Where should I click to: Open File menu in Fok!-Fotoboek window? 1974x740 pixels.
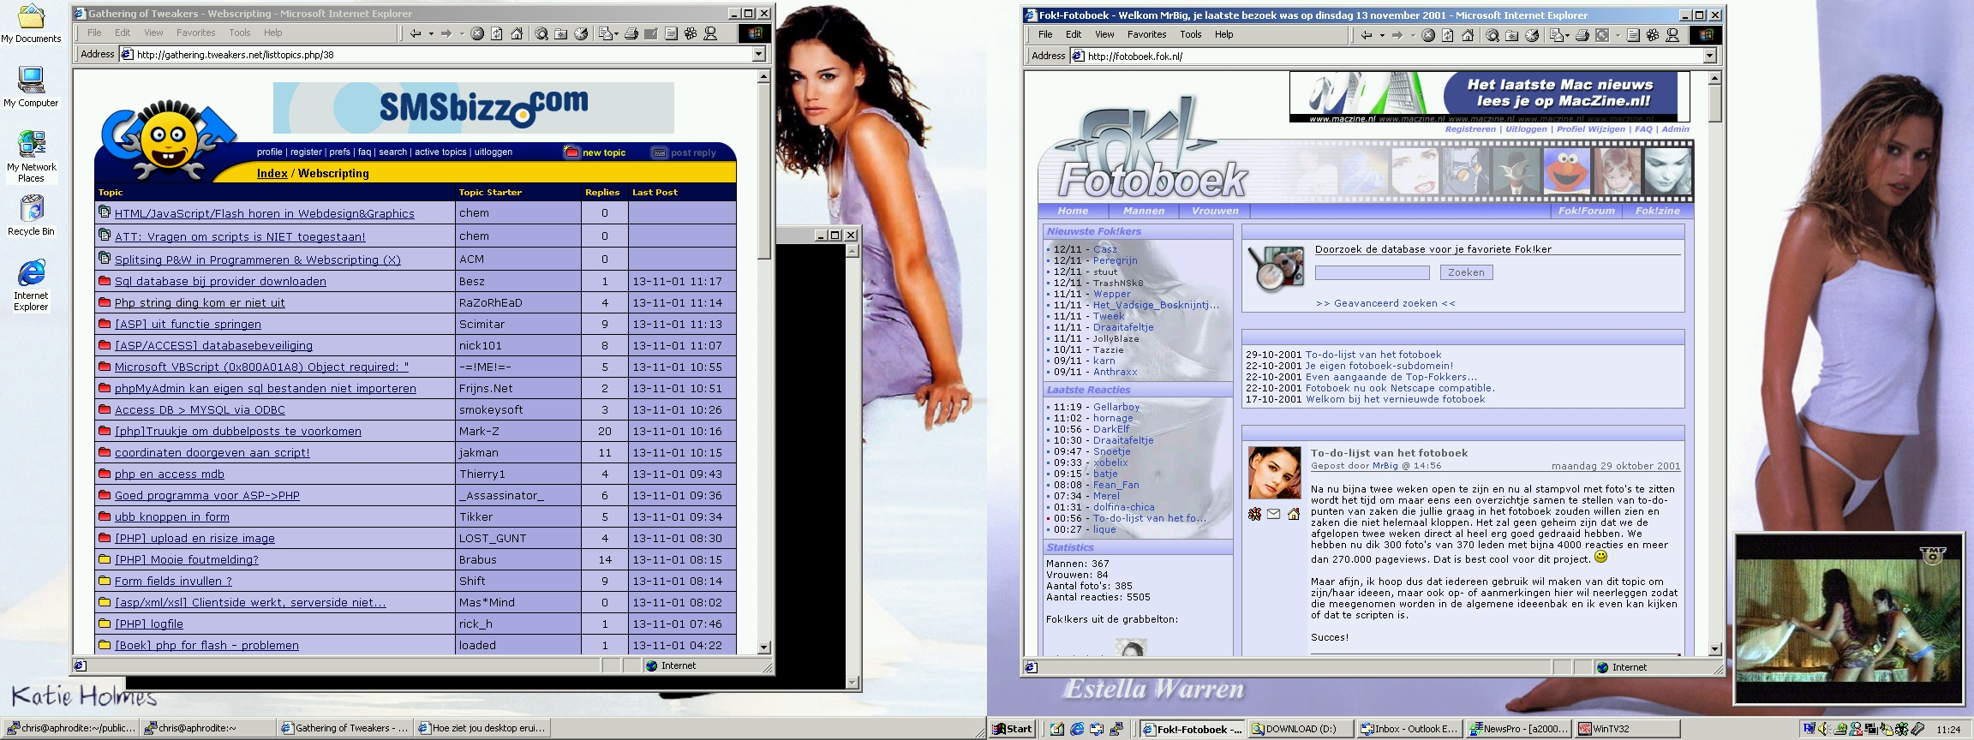(1045, 34)
